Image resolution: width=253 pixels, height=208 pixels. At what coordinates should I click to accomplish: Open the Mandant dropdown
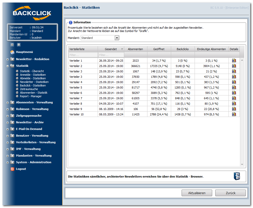pyautogui.click(x=117, y=38)
